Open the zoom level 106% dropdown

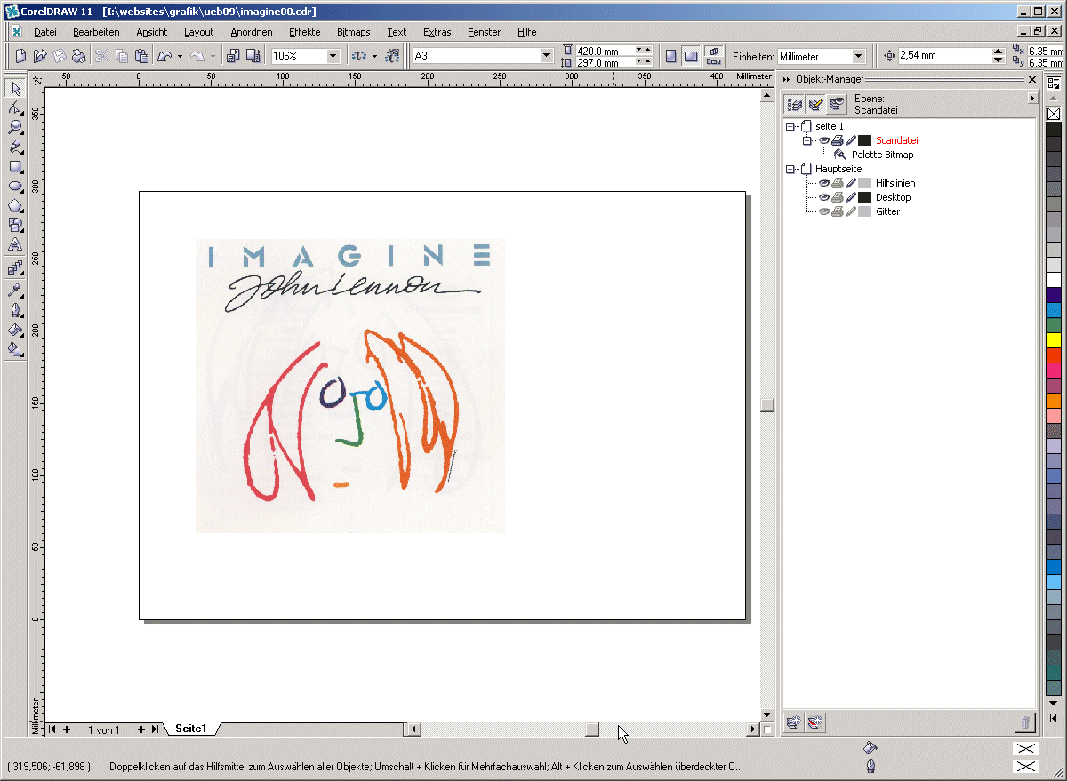click(x=333, y=56)
